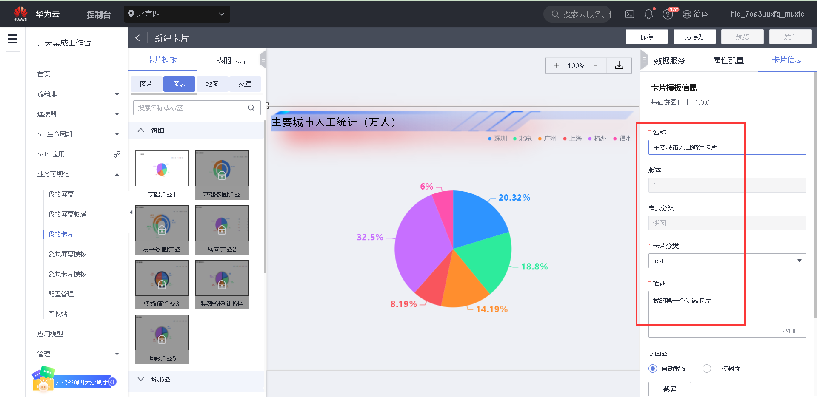Select the 上传封面 radio option
Viewport: 817px width, 397px height.
[707, 369]
